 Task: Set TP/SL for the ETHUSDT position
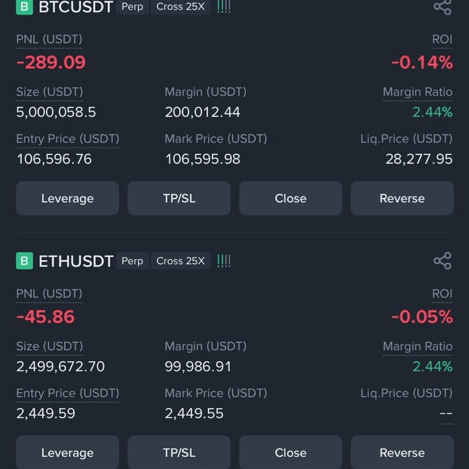(x=179, y=452)
